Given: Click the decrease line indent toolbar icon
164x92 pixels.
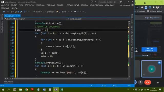Looking at the screenshot, I should (x=63, y=12).
